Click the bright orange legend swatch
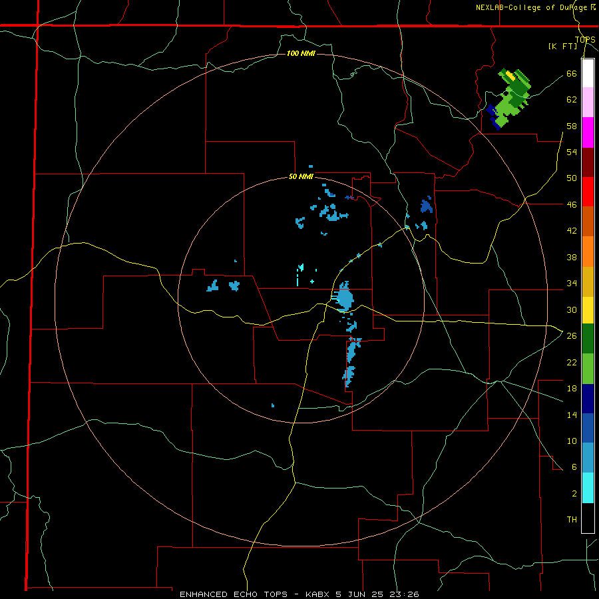Image resolution: width=599 pixels, height=599 pixels. (588, 251)
